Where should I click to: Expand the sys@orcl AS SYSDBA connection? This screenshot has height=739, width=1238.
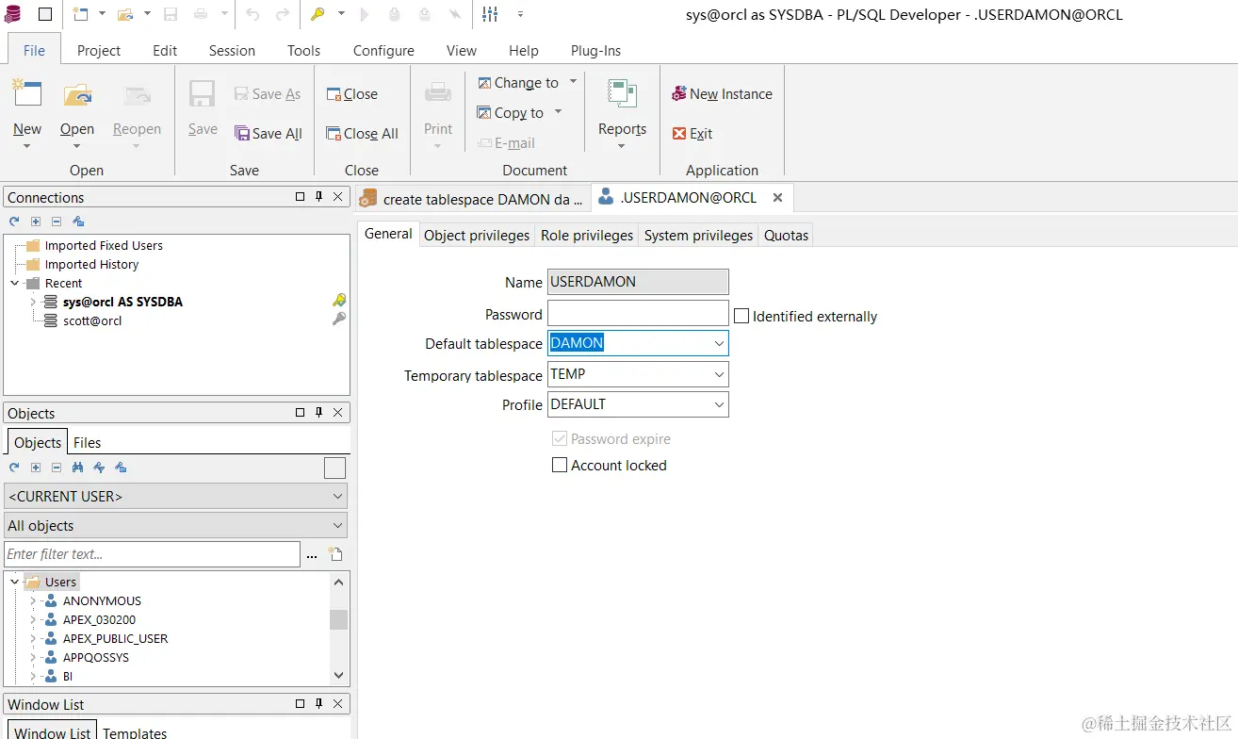[x=33, y=302]
